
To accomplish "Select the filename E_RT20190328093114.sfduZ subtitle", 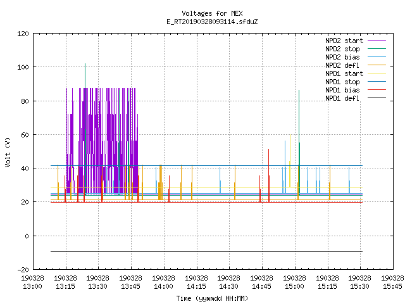I will click(212, 22).
